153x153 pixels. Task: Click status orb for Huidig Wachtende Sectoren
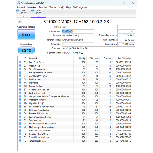coord(20,124)
